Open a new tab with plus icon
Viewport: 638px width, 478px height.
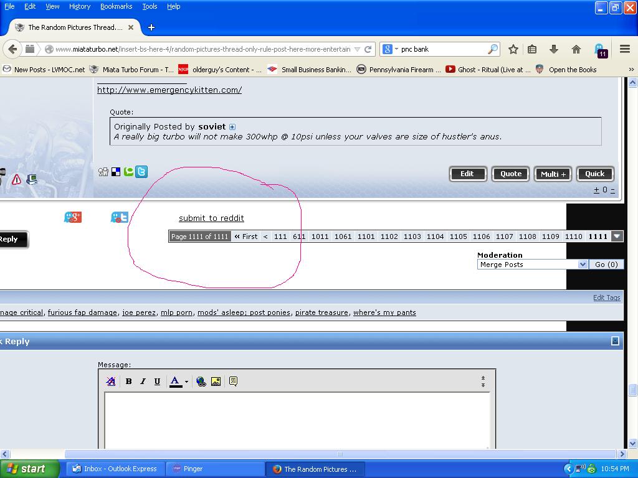point(151,27)
